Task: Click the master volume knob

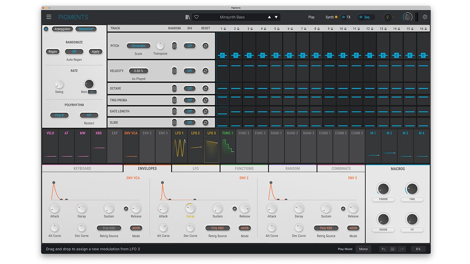Action: point(408,17)
